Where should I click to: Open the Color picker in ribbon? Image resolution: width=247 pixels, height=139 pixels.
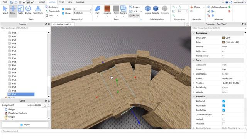coord(116,10)
